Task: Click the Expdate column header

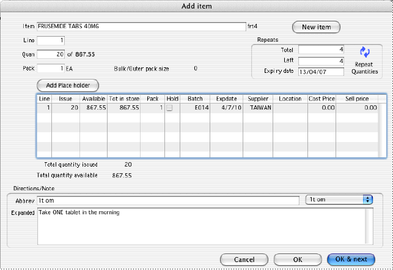Action: 225,98
